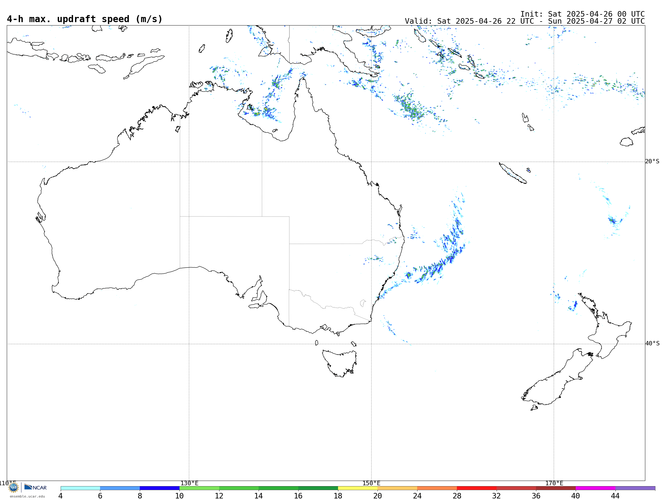
Task: Click the colorbar tick label "32"
Action: click(x=497, y=496)
